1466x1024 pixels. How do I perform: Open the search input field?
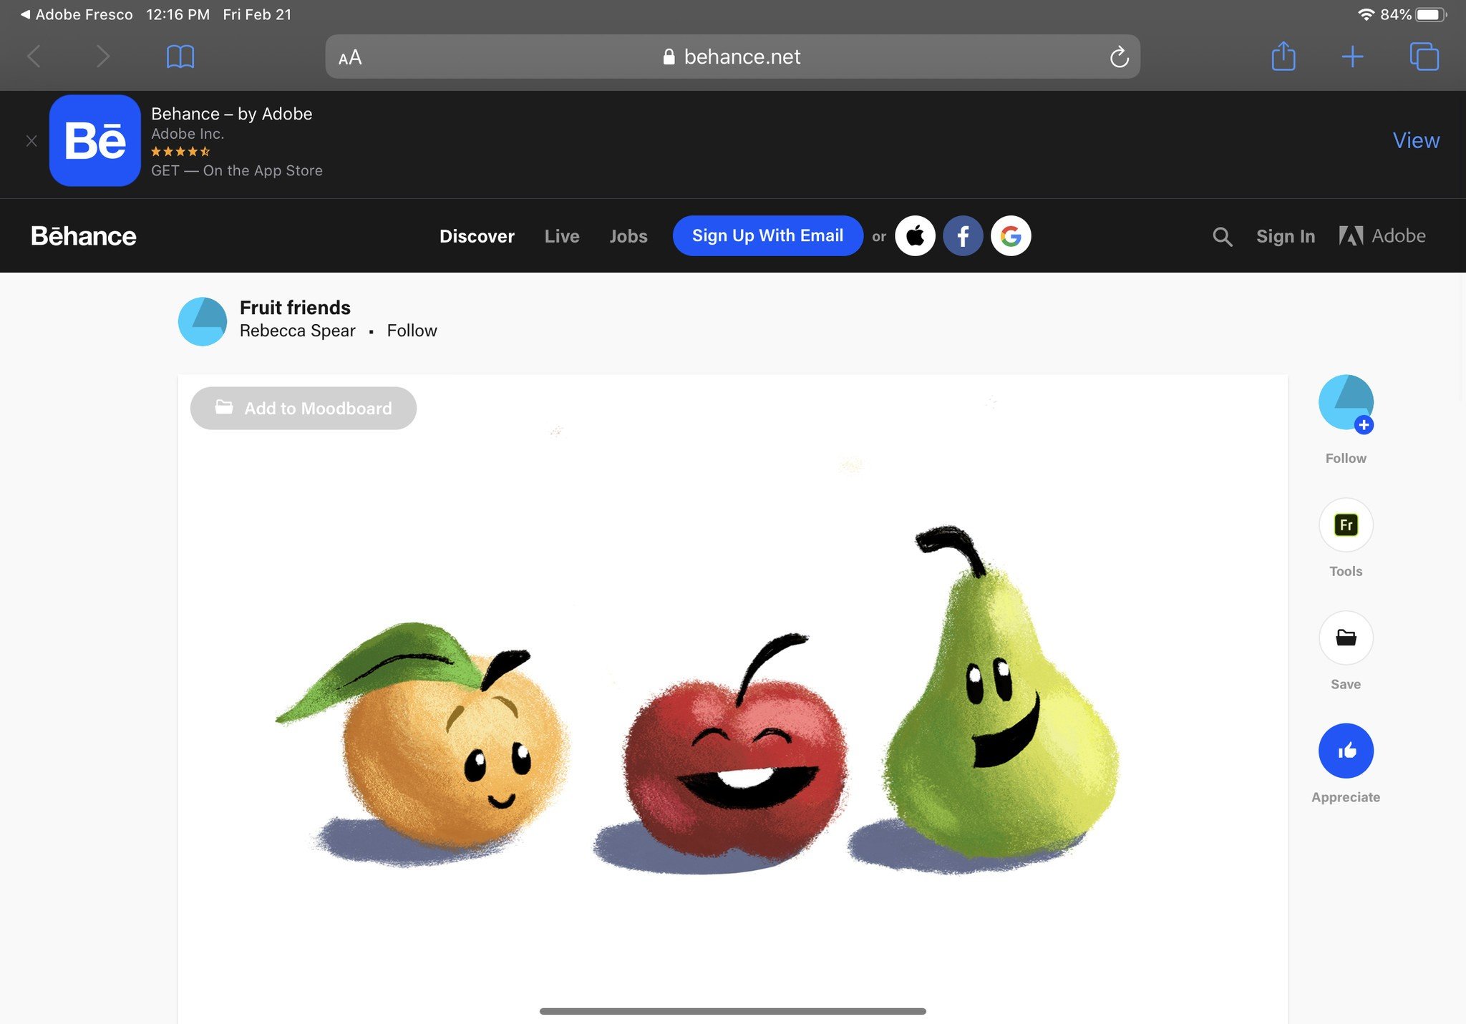[1222, 236]
